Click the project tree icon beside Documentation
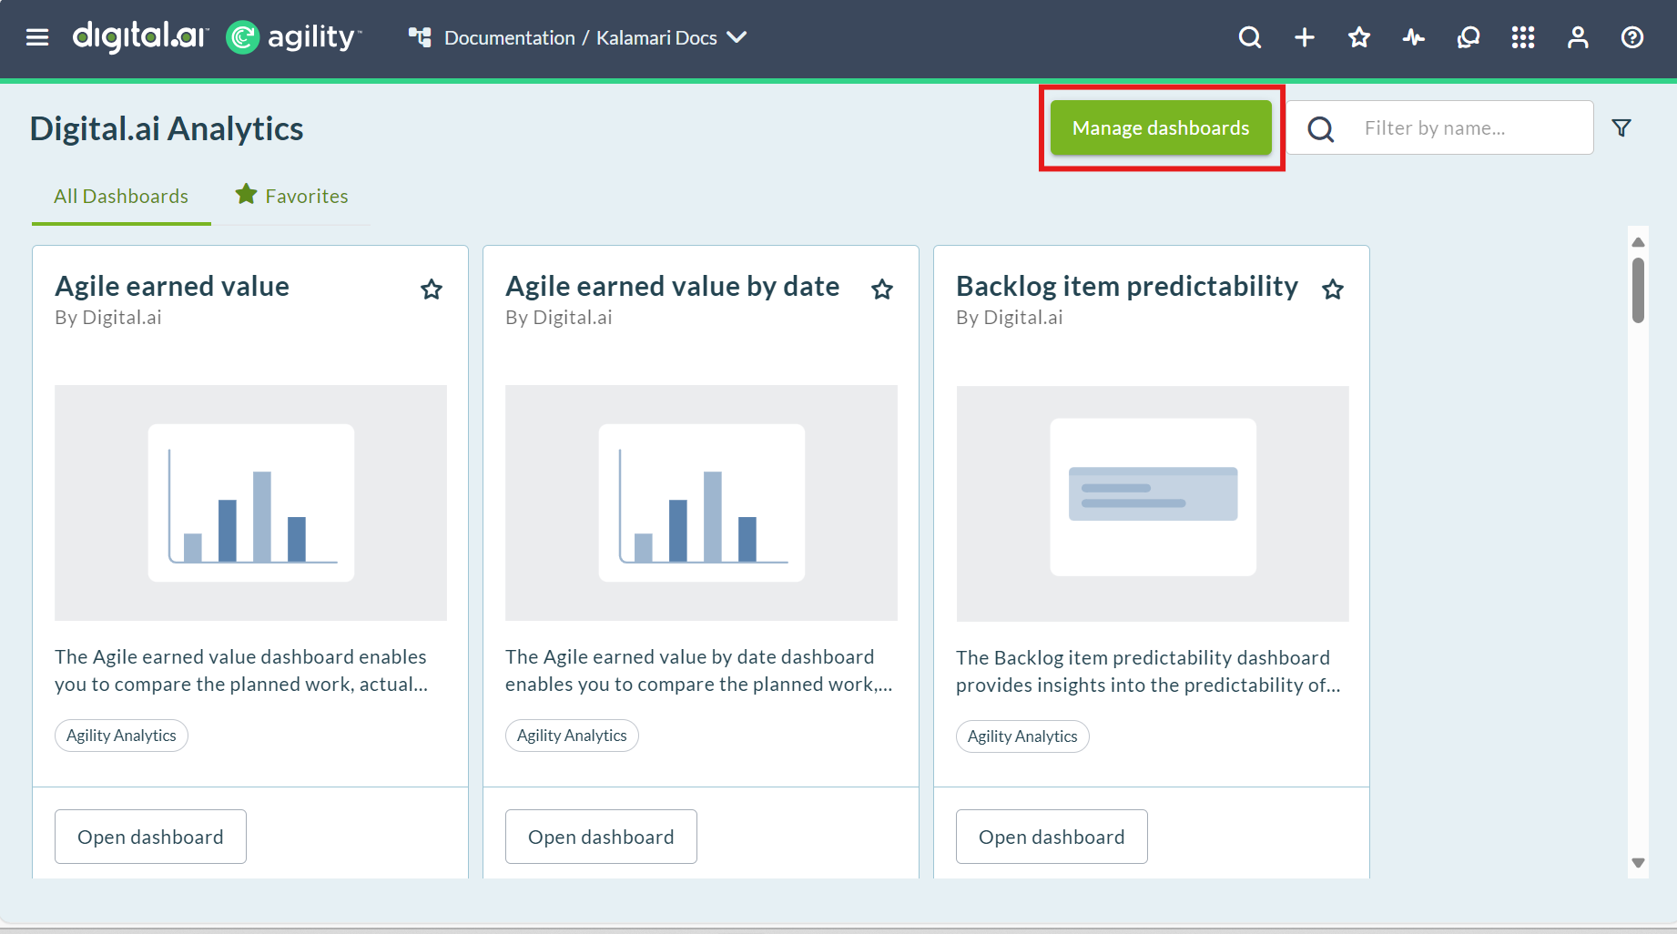The width and height of the screenshot is (1677, 934). tap(420, 37)
